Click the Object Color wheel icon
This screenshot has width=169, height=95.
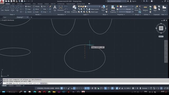pyautogui.click(x=118, y=7)
